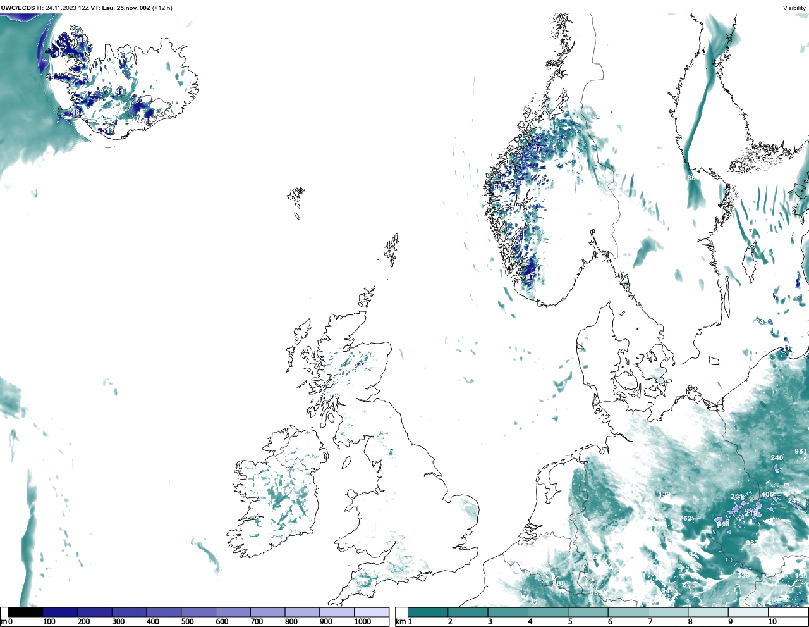Click the 700–800 m legend color segment

coord(267,612)
